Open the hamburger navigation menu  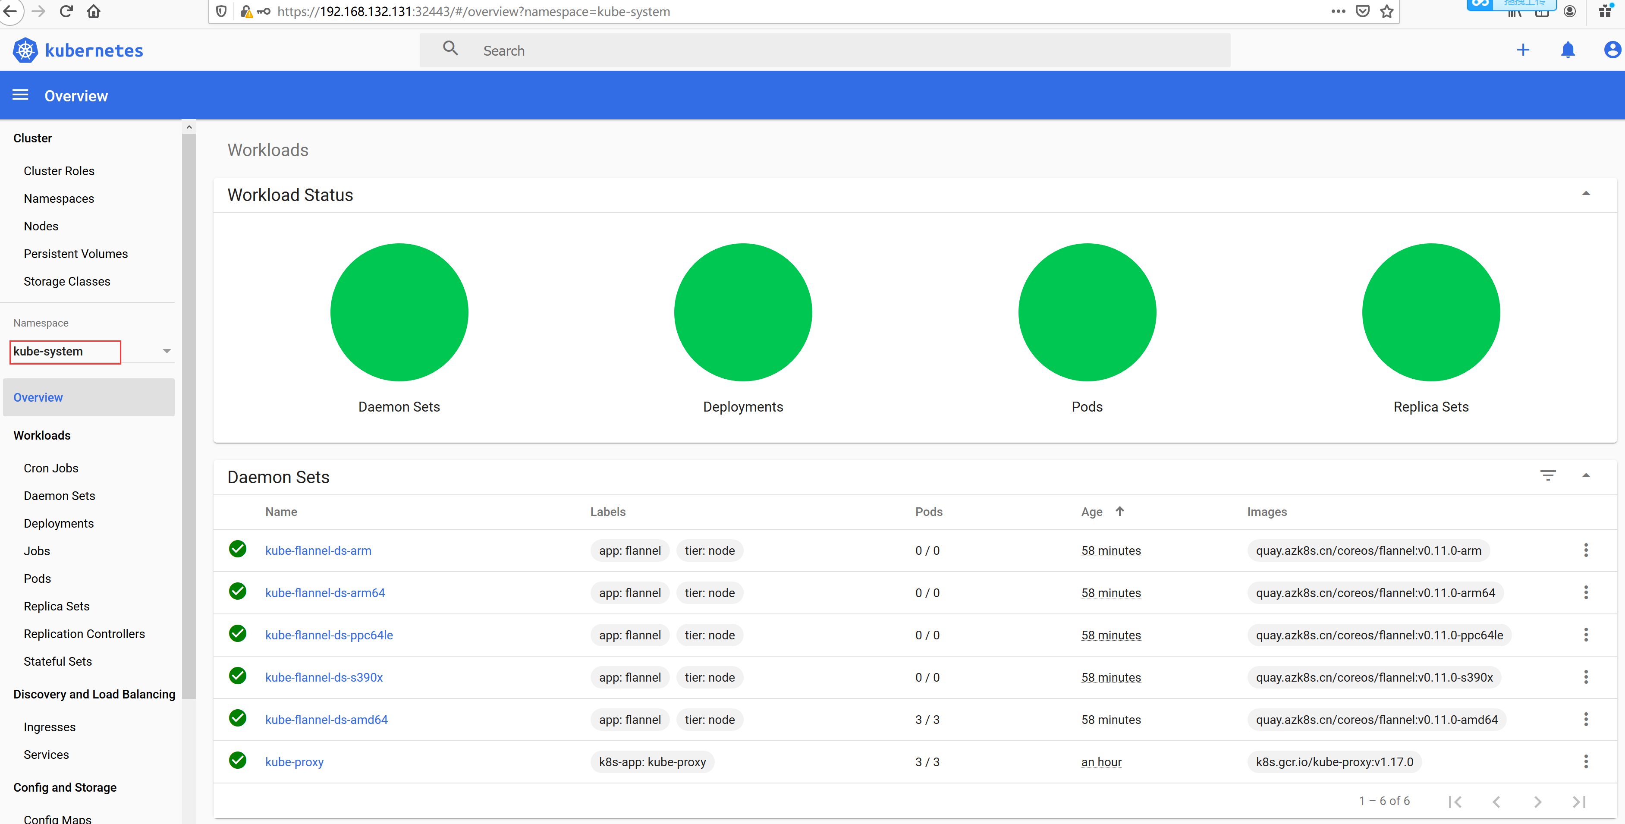pos(20,95)
